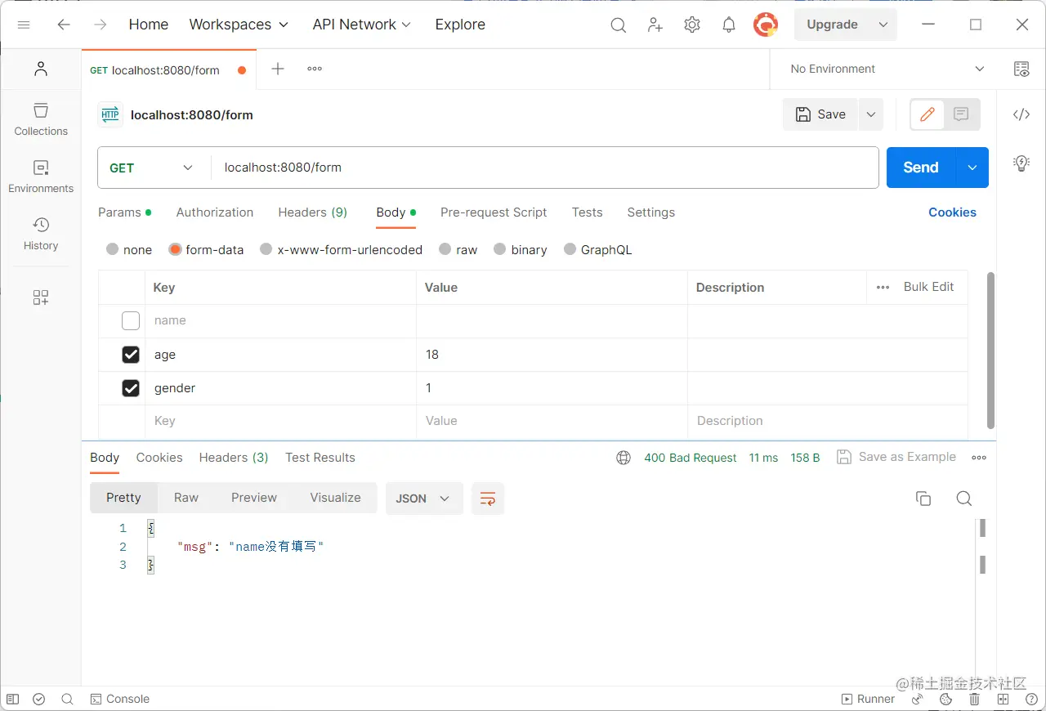This screenshot has width=1046, height=711.
Task: Open the column options three-dots menu
Action: 883,288
